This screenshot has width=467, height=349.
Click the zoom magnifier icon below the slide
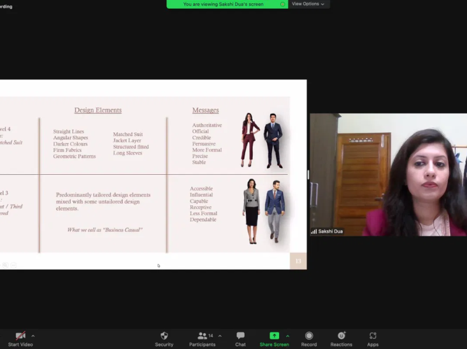pos(5,265)
